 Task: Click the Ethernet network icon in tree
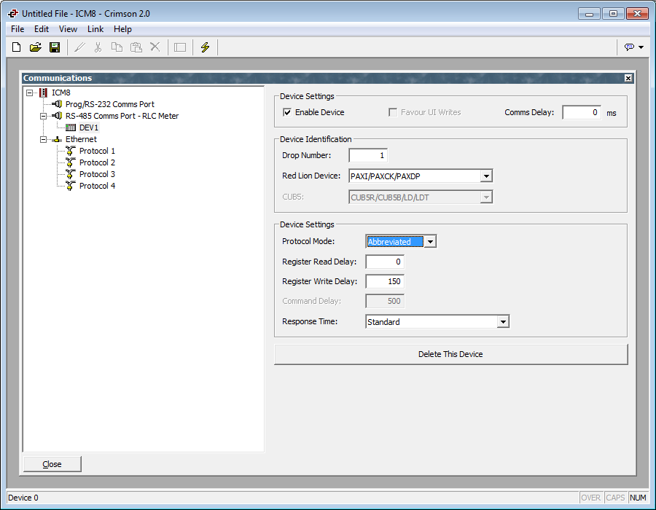[x=57, y=139]
